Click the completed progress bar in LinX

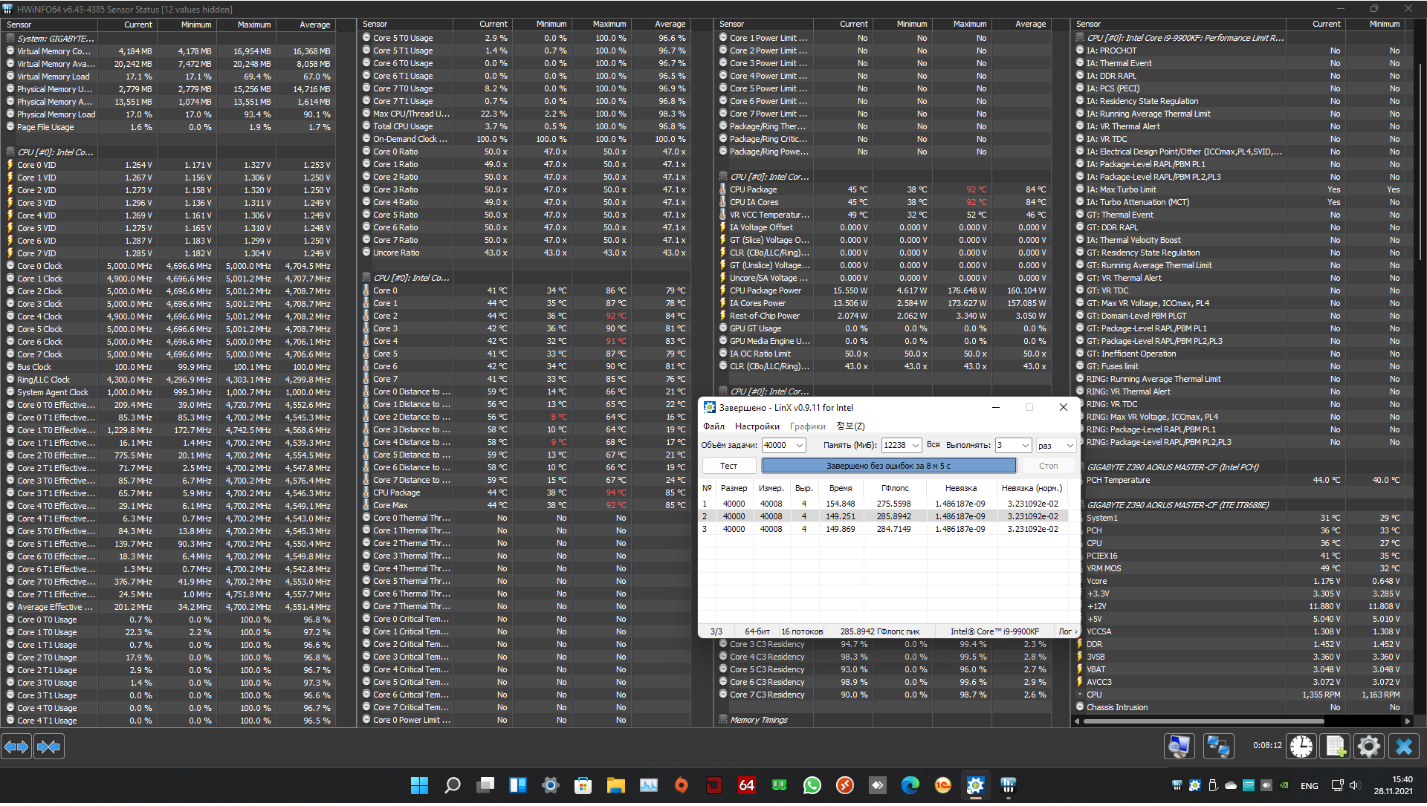(888, 466)
